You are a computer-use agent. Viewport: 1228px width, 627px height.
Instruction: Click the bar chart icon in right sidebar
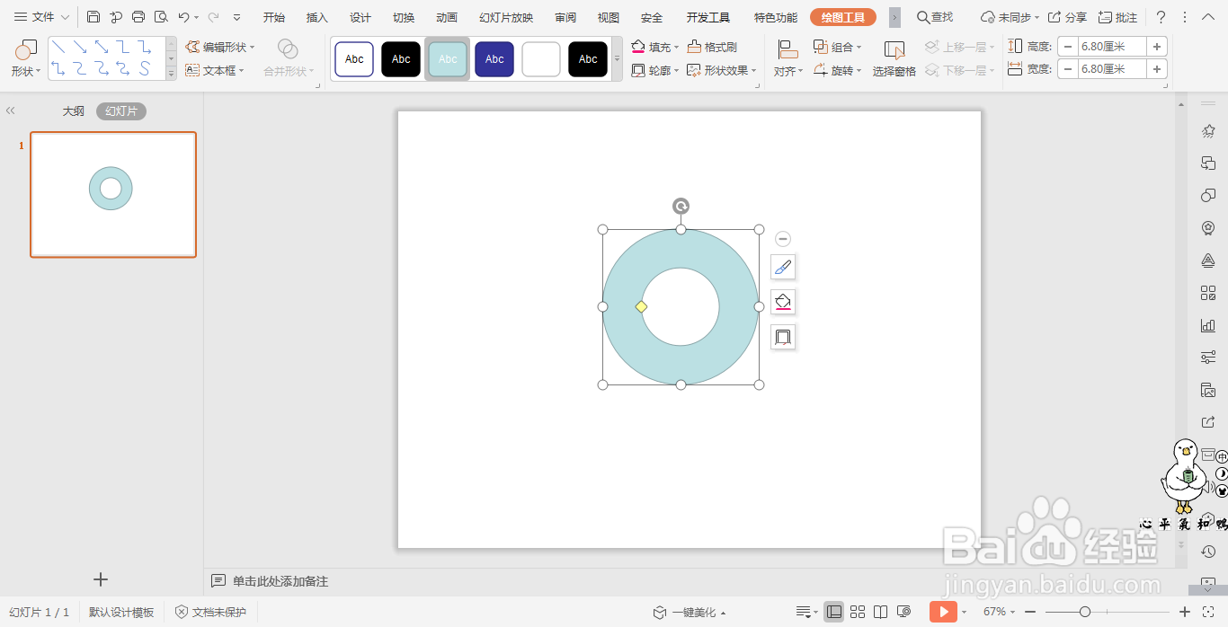[1208, 325]
